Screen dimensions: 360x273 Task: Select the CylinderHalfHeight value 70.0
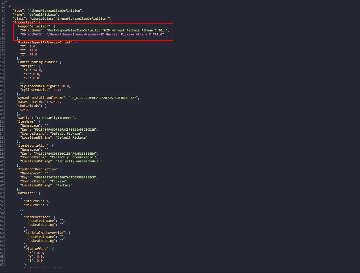(66, 86)
